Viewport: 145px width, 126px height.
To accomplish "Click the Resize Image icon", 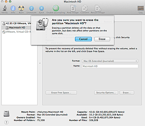I will pos(98,8).
